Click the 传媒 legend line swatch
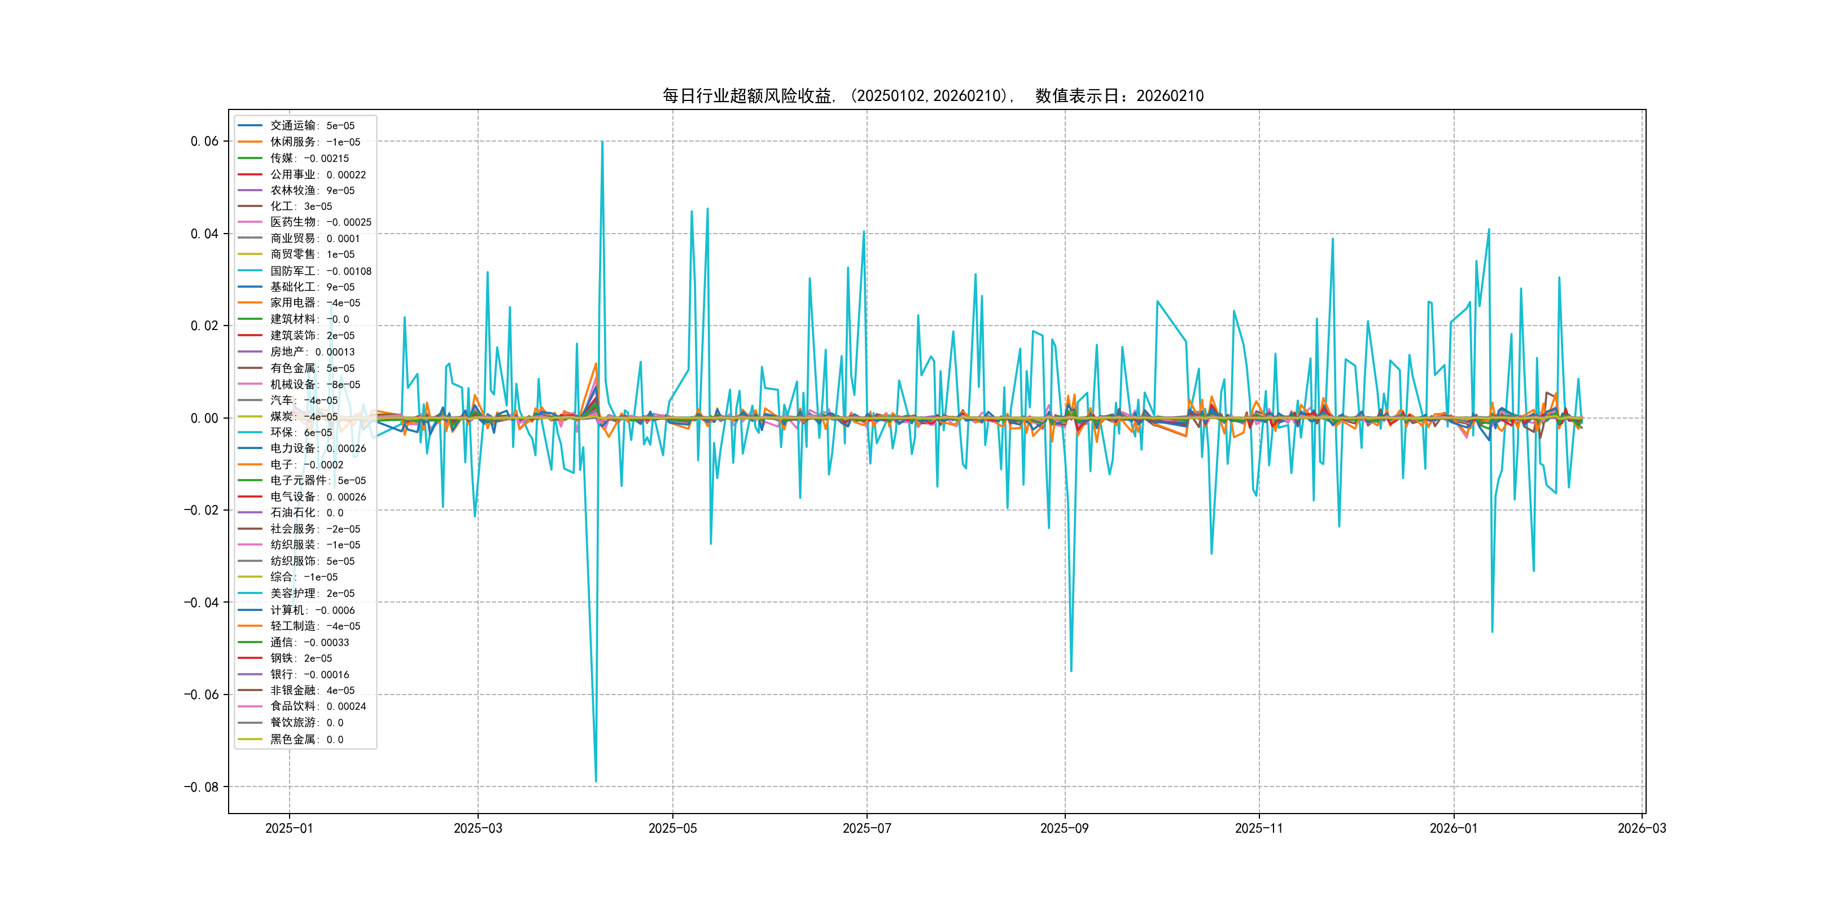This screenshot has height=914, width=1829. [250, 158]
